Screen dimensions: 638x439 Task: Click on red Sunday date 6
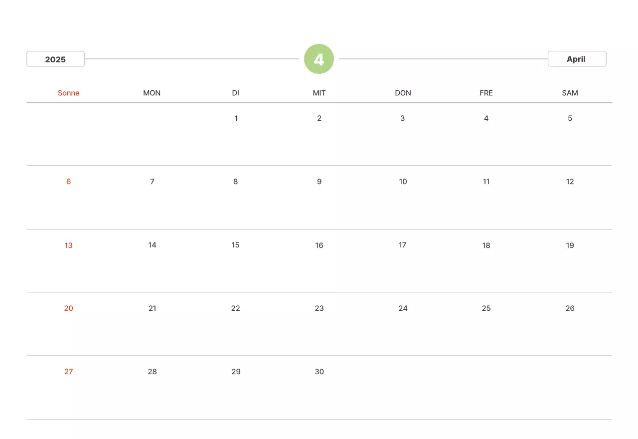point(69,182)
